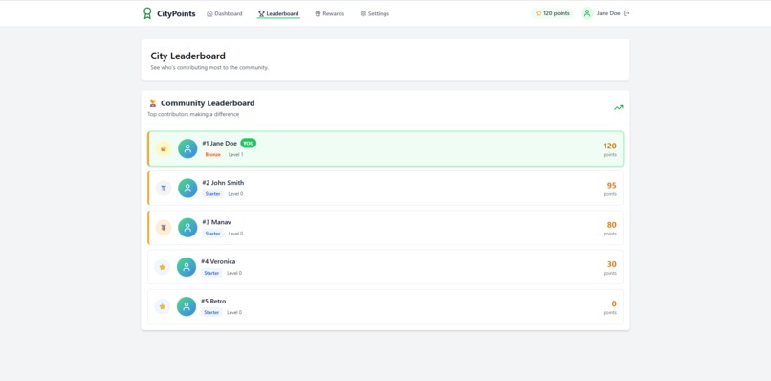Click the crown rank icon for Jane Doe
This screenshot has width=771, height=381.
pyautogui.click(x=164, y=148)
